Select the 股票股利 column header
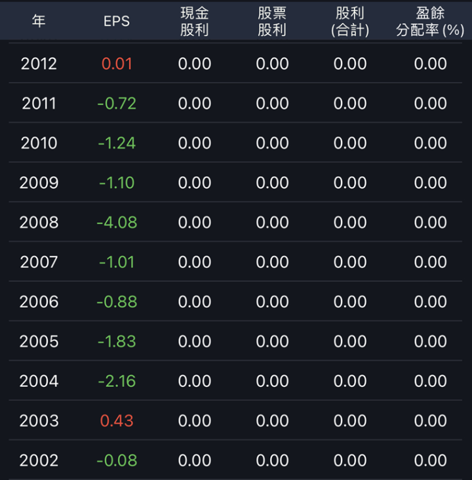The image size is (472, 480). [x=272, y=22]
